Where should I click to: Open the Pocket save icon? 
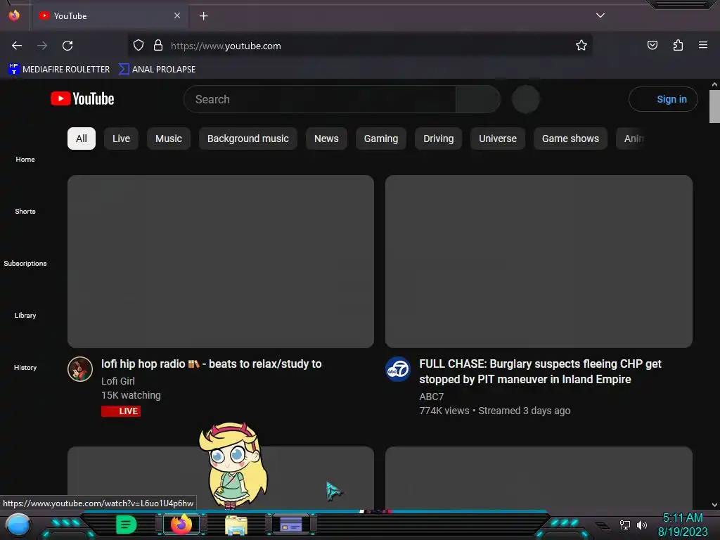click(652, 45)
